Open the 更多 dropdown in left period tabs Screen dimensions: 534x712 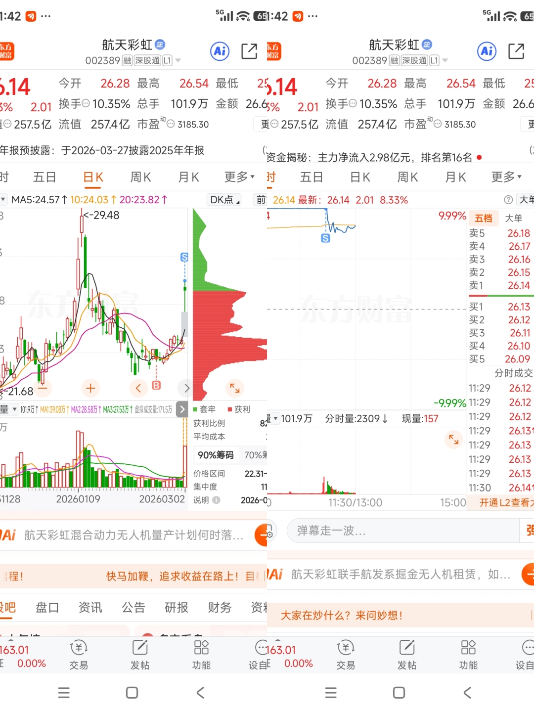click(x=239, y=177)
